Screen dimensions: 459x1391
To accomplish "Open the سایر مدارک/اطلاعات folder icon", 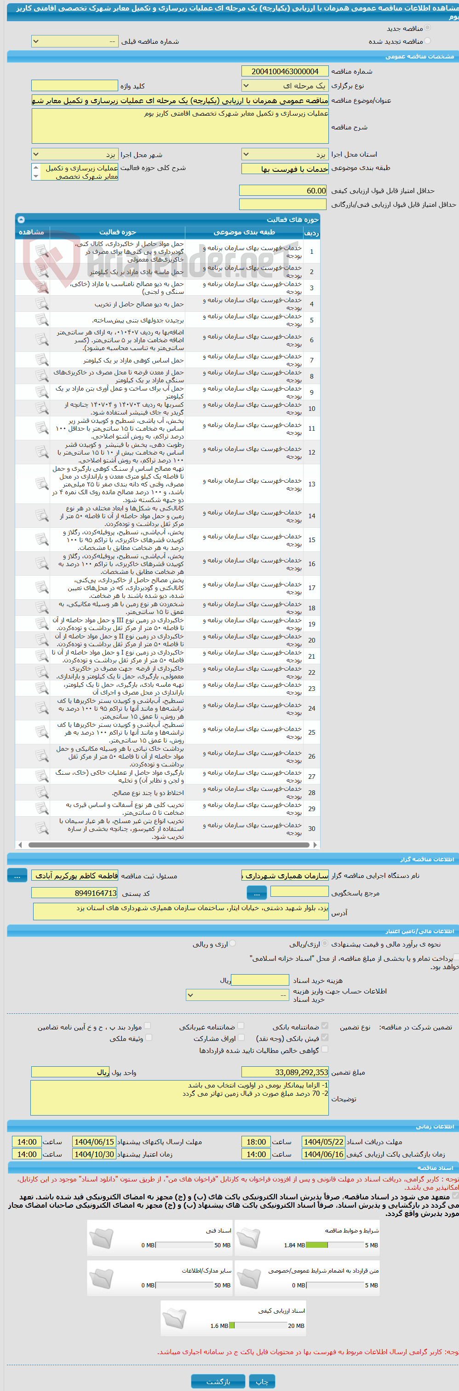I will point(101,1279).
